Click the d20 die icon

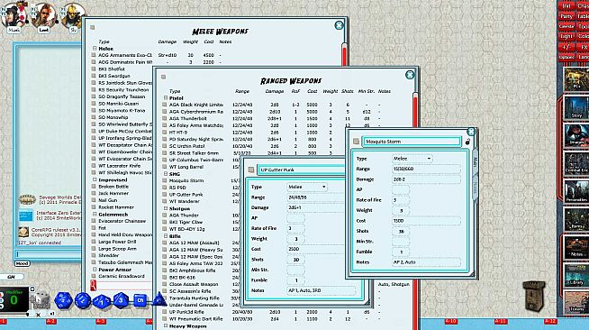tap(63, 300)
